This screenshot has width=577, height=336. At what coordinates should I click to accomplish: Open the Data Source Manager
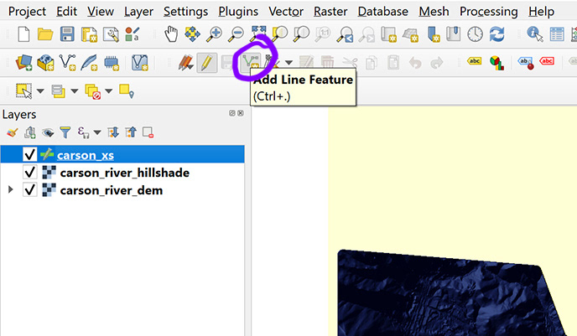23,63
